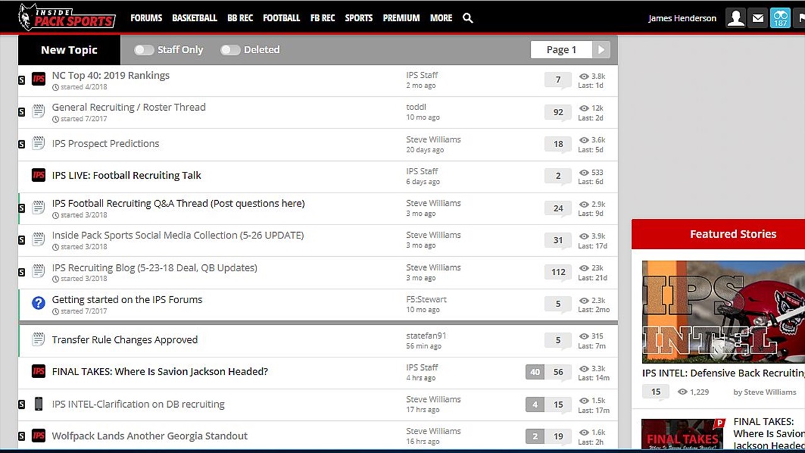The image size is (805, 453).
Task: Click phone icon beside IPS INTEL-Clarification thread
Action: pos(38,404)
